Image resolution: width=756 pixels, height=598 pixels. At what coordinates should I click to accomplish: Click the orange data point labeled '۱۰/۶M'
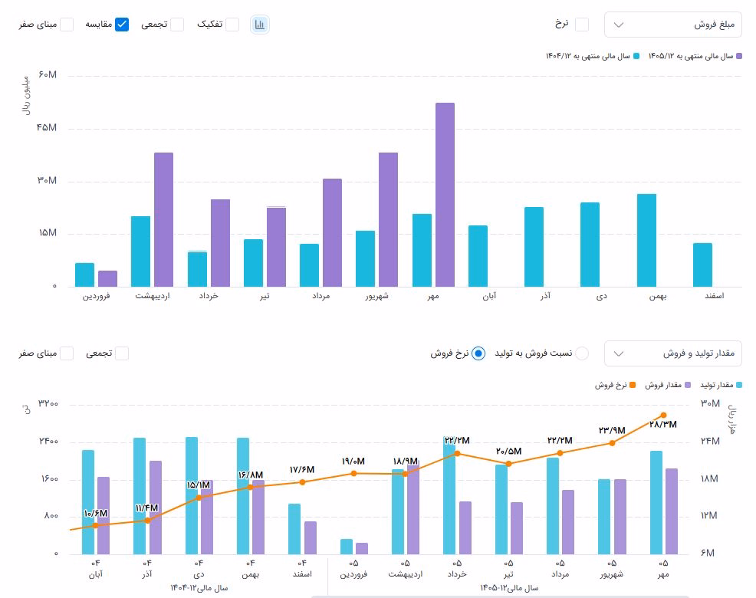click(x=96, y=526)
